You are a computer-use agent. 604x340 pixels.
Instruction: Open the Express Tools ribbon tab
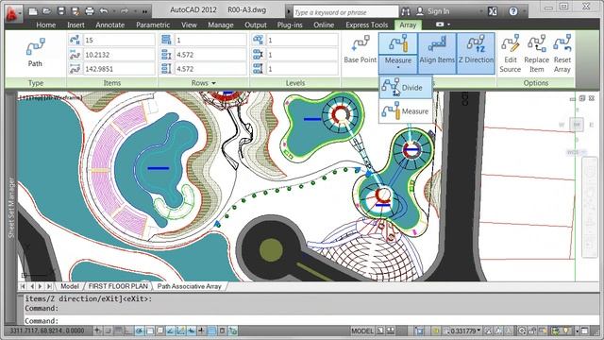[x=367, y=25]
